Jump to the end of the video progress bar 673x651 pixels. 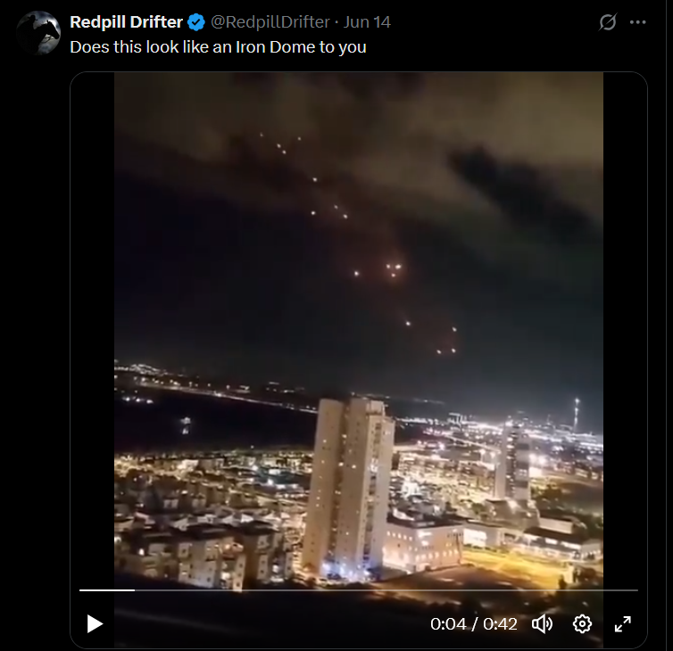[637, 590]
